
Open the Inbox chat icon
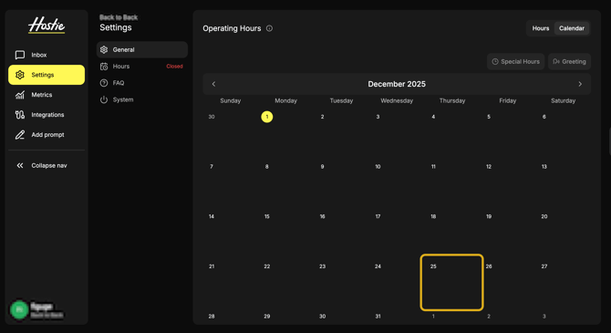pyautogui.click(x=20, y=55)
